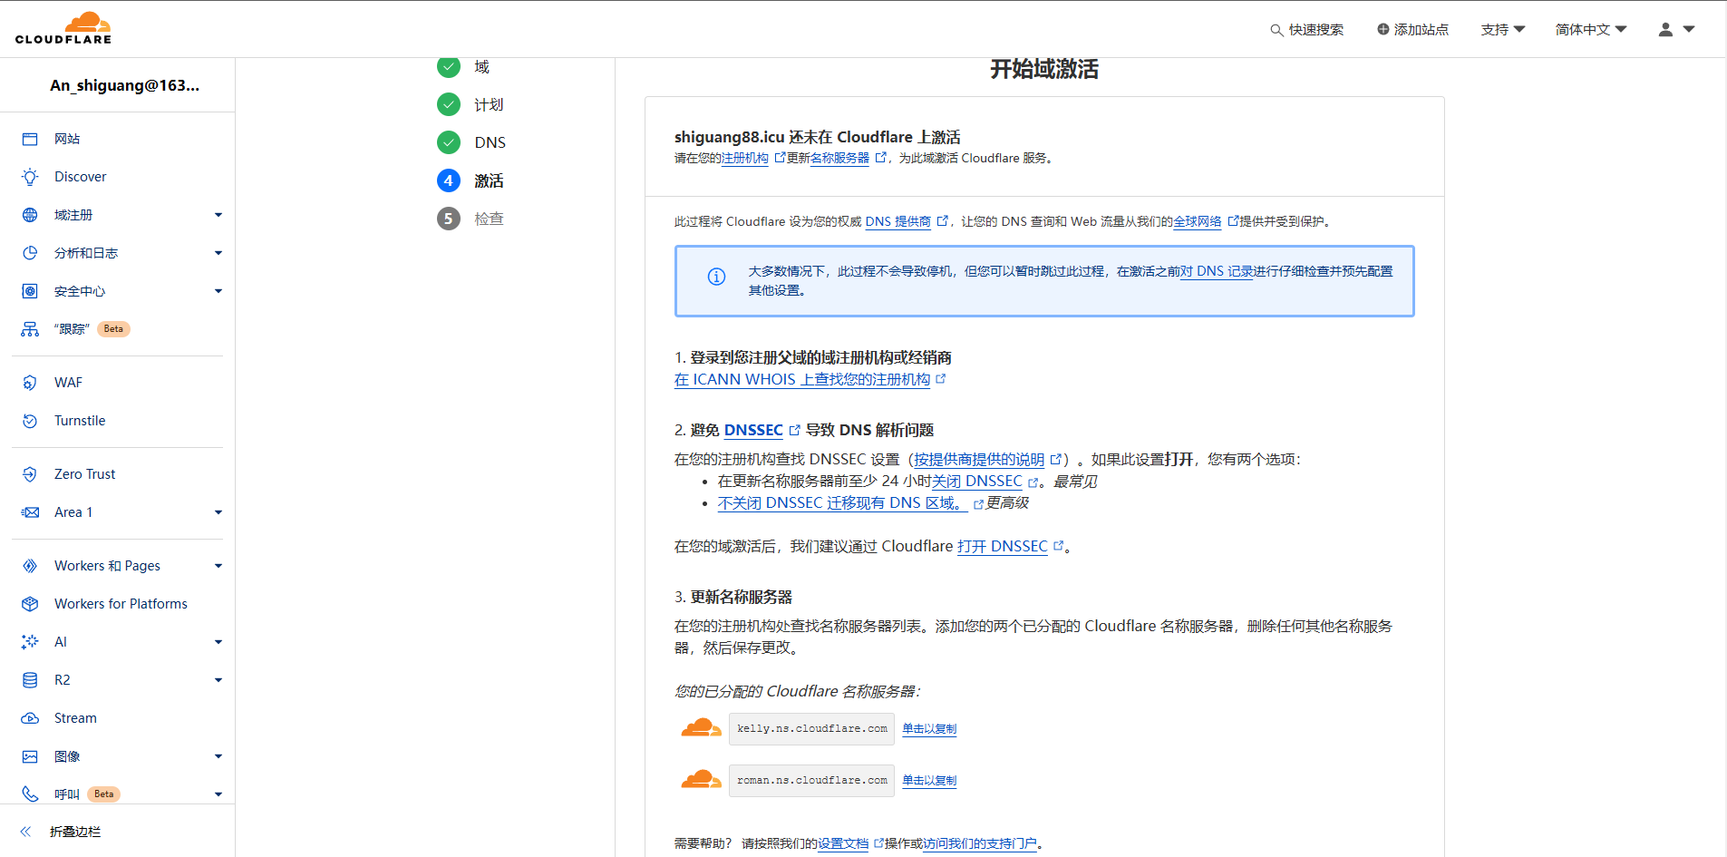Select the 检查 step 5
This screenshot has height=857, width=1727.
click(471, 219)
